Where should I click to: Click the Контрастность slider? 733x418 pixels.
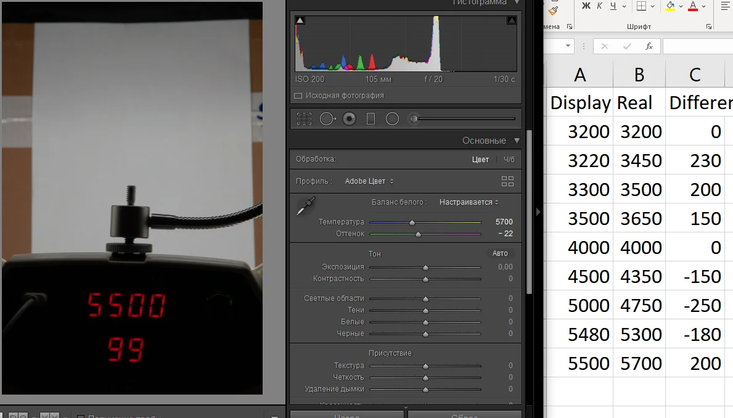pos(425,279)
